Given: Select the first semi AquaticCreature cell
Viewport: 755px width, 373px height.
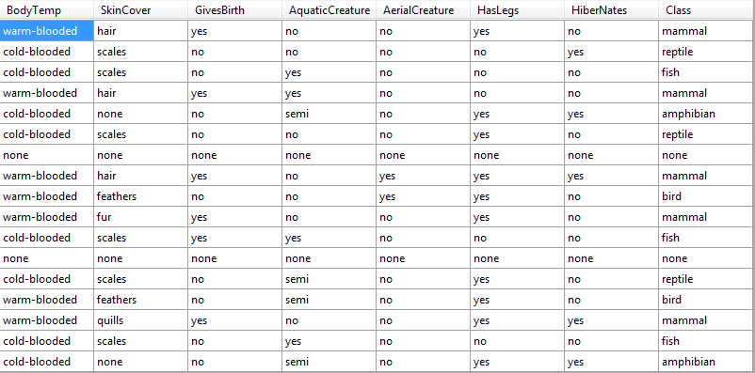Looking at the screenshot, I should point(329,114).
